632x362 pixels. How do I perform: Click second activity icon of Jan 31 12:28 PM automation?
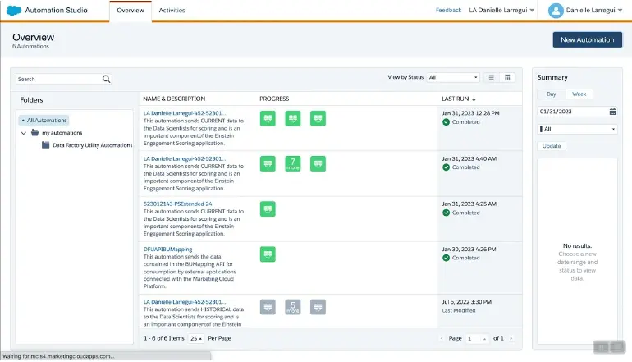pos(293,118)
